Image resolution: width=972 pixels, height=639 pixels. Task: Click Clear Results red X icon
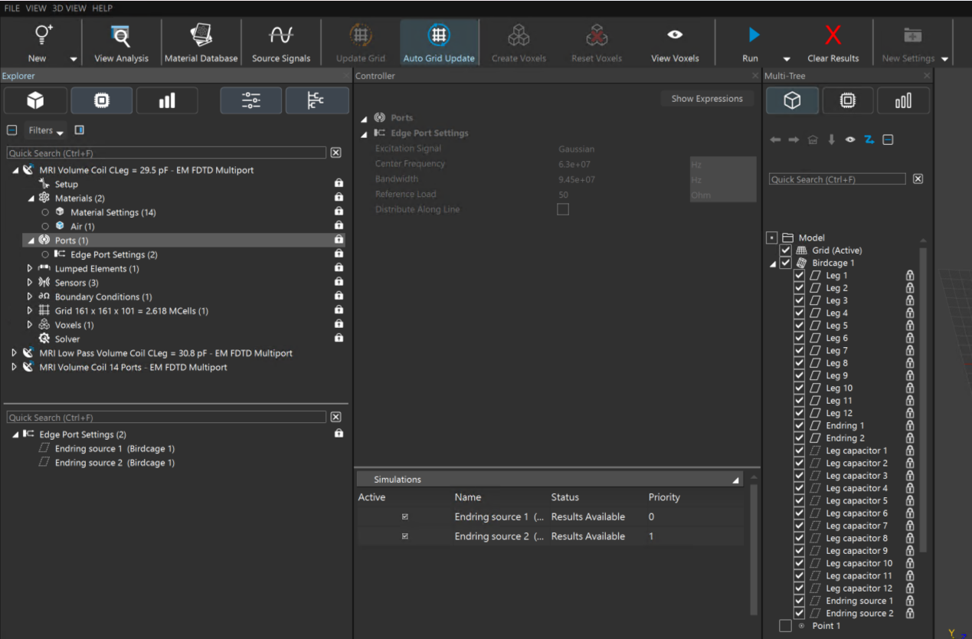point(833,35)
